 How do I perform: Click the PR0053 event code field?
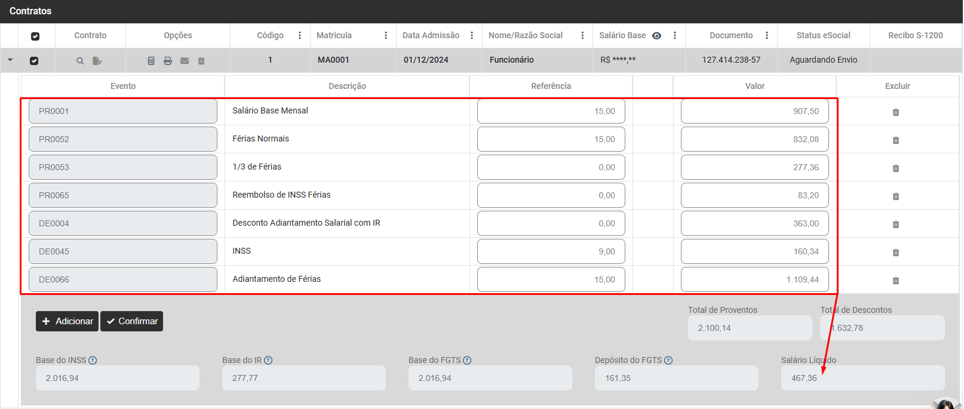point(123,167)
